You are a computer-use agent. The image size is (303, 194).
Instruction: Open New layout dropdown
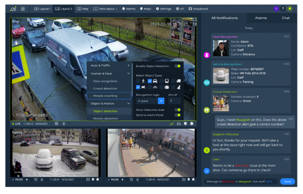click(x=105, y=9)
